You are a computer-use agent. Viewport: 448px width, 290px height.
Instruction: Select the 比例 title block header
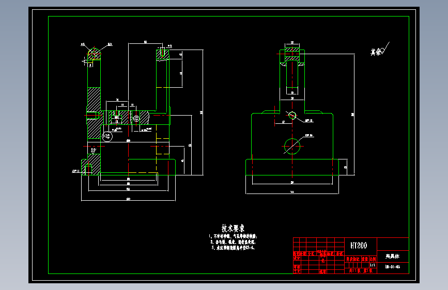(x=373, y=259)
